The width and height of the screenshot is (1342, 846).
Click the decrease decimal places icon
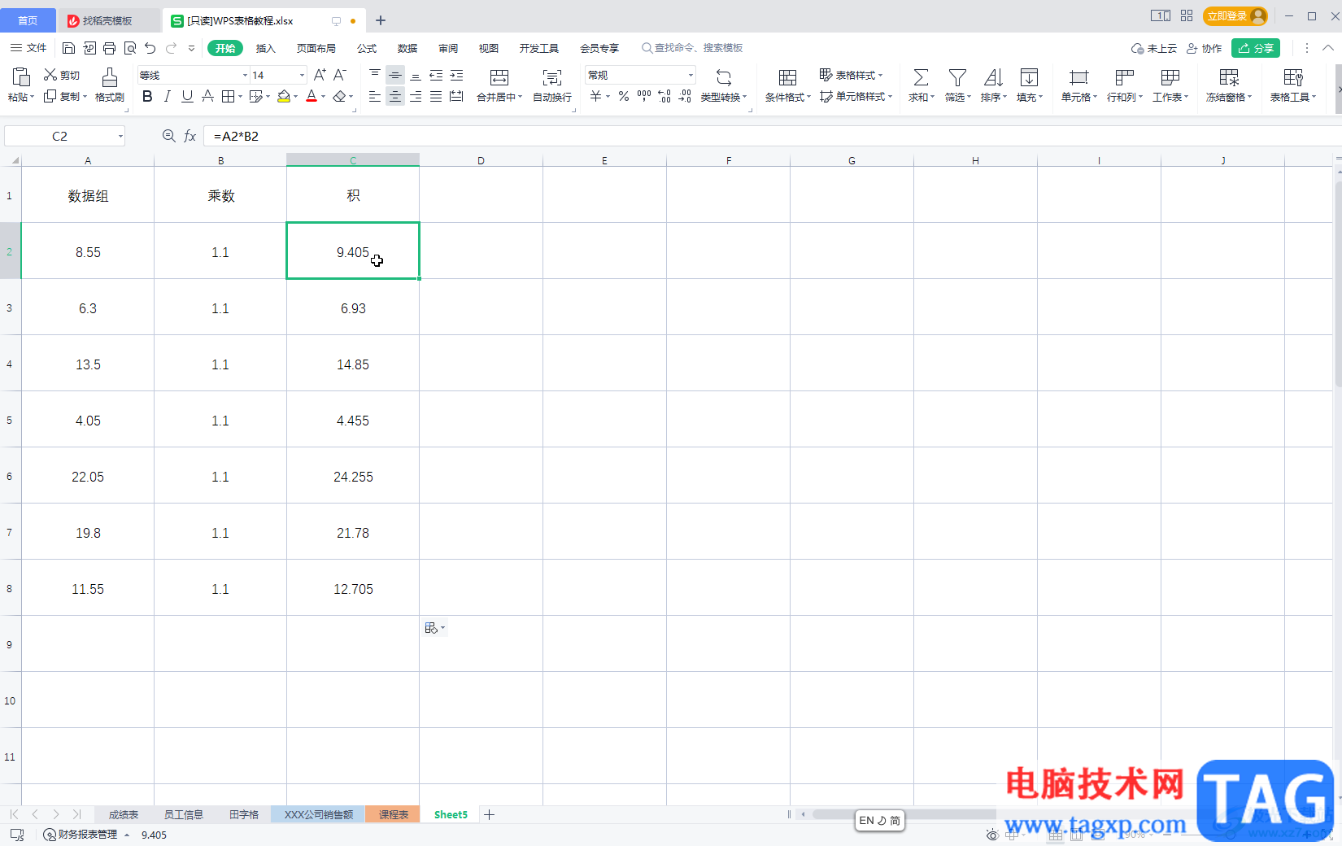pos(685,96)
